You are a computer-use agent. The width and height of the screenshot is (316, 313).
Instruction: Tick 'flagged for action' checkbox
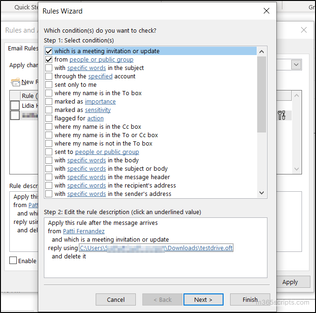[49, 118]
